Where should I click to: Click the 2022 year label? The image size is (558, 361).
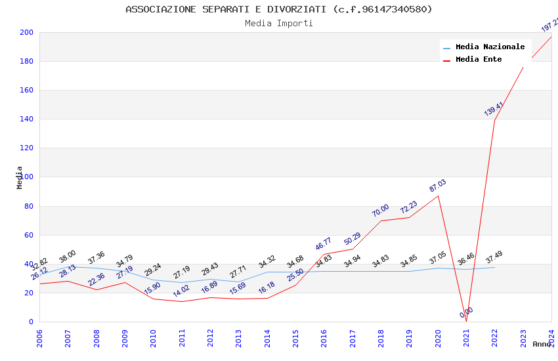coord(495,338)
